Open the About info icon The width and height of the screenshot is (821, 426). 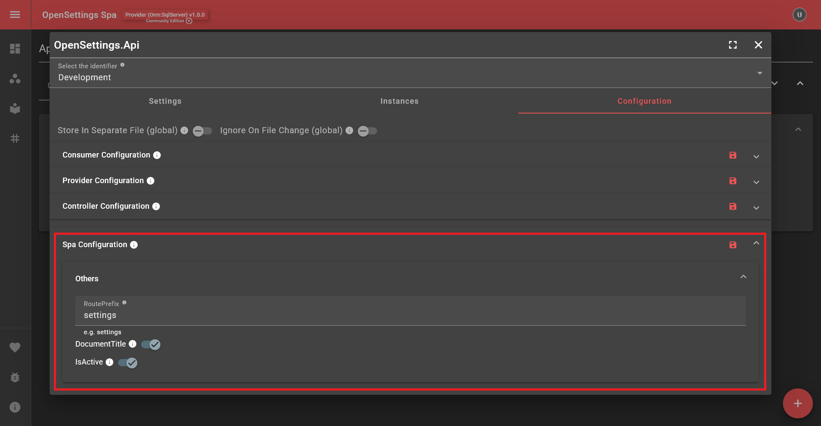pyautogui.click(x=15, y=407)
